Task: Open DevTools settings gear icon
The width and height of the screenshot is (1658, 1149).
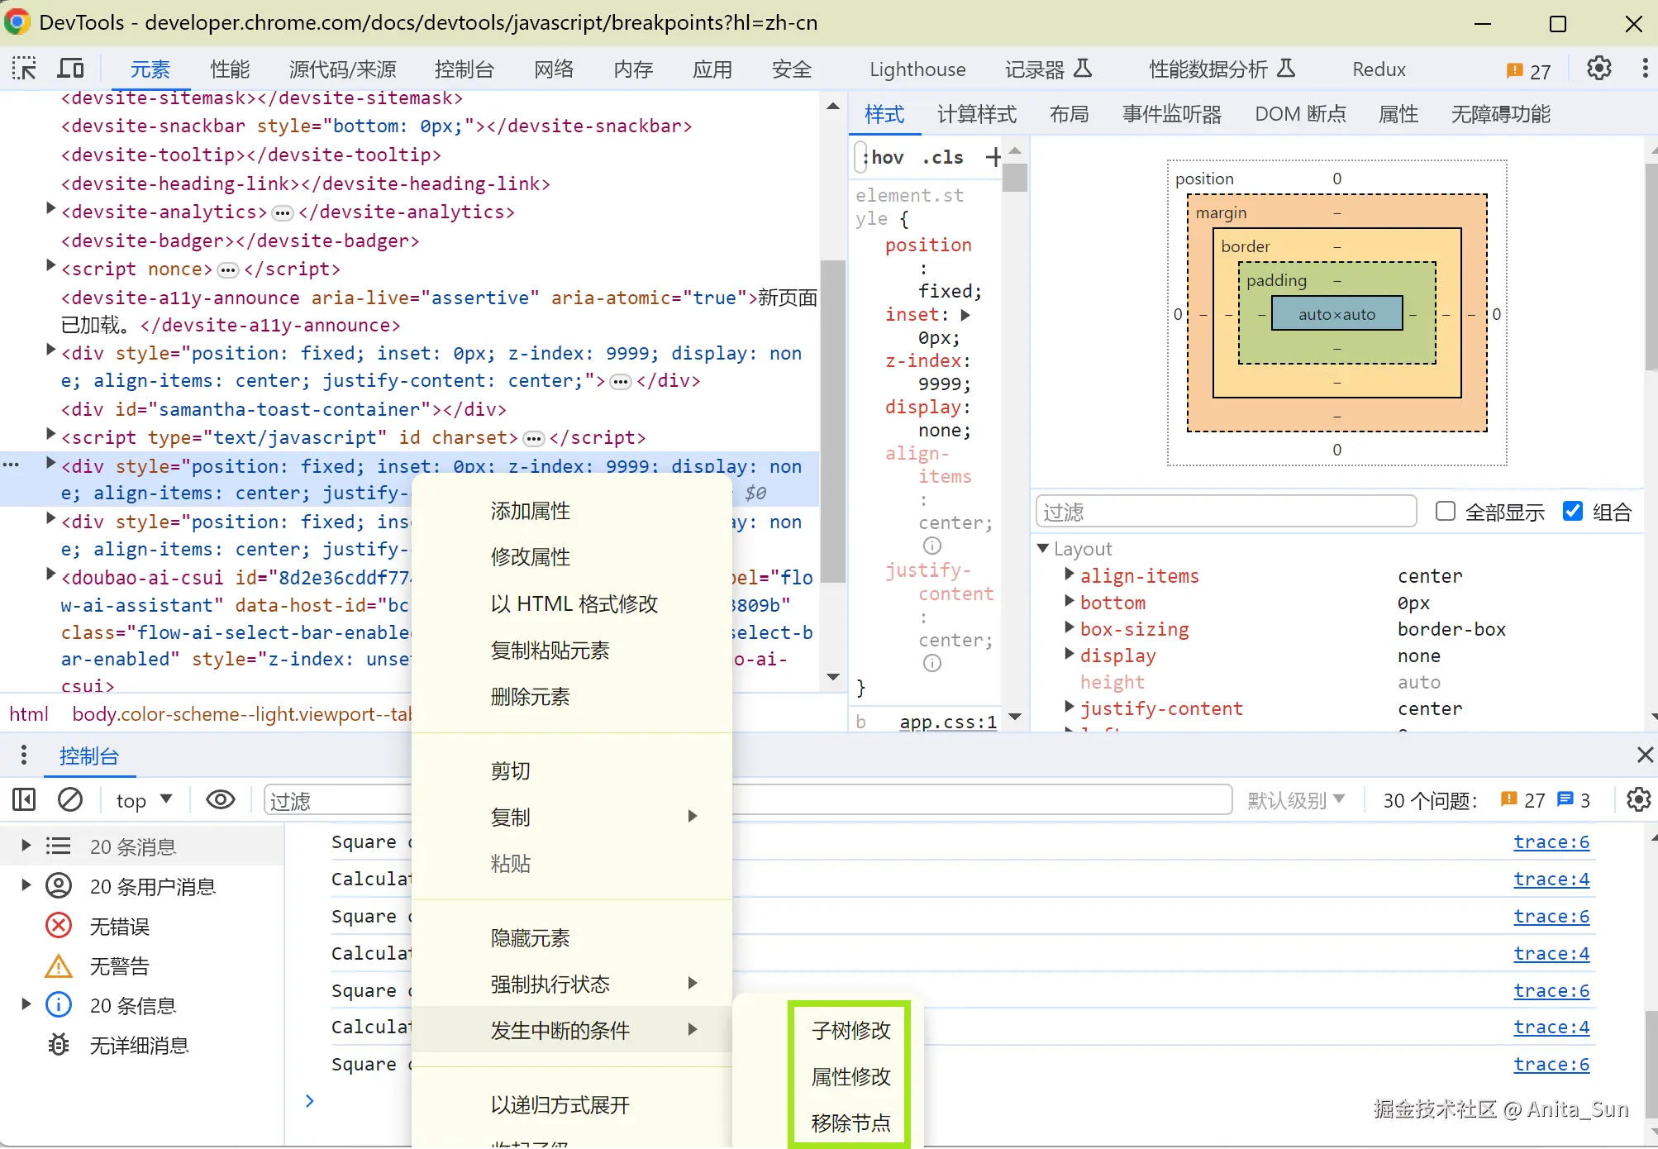Action: (1598, 69)
